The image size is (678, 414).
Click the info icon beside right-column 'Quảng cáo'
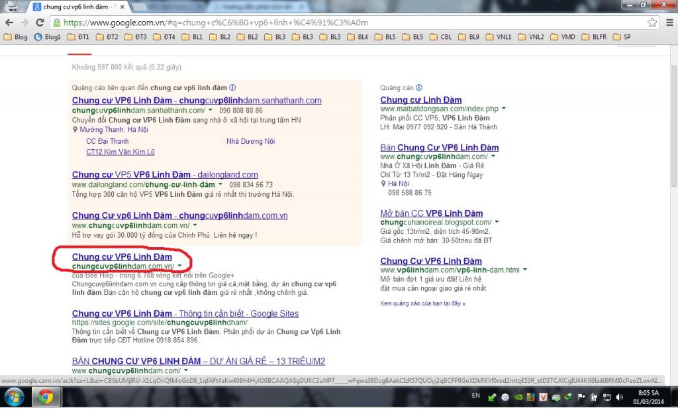click(418, 87)
